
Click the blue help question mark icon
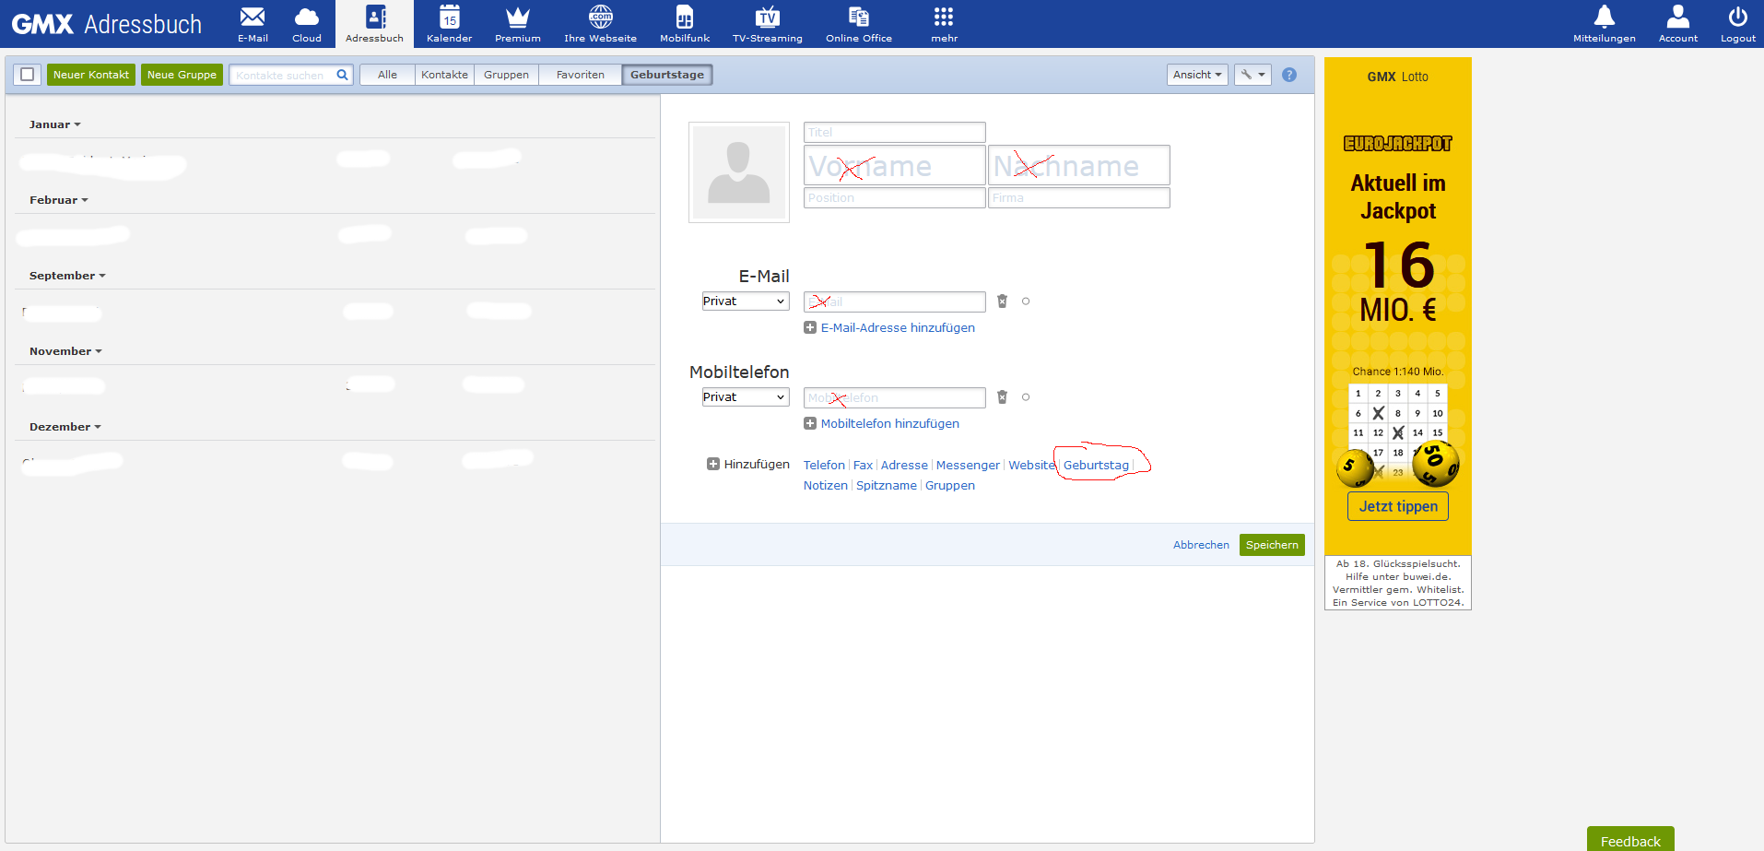1288,75
